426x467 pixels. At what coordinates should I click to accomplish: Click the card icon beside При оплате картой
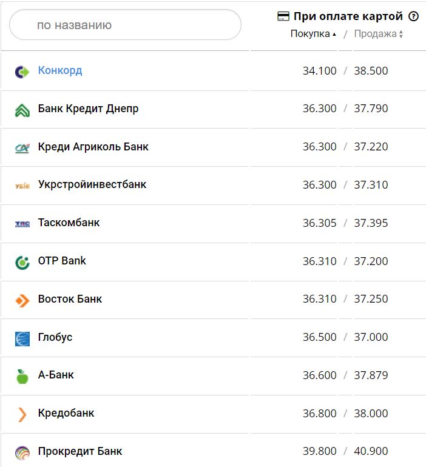coord(283,16)
